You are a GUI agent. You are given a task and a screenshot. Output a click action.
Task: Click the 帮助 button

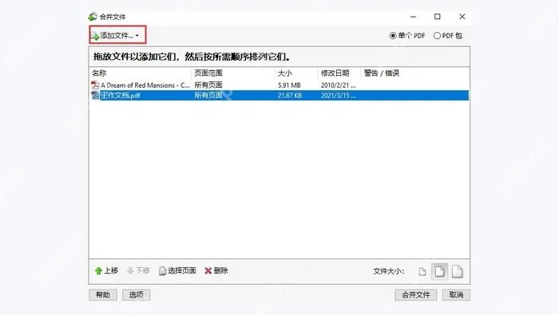click(103, 295)
